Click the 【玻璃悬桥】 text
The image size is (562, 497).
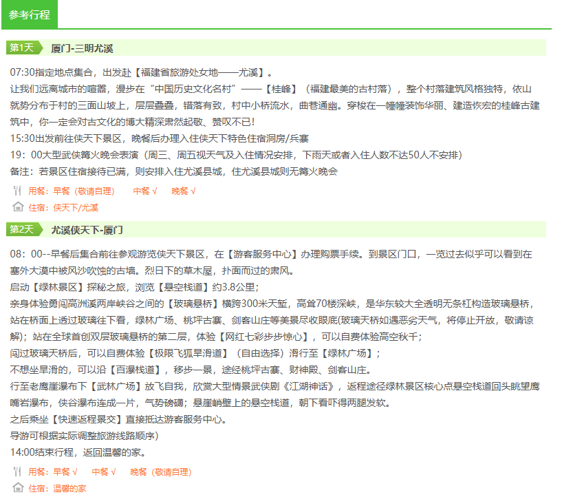click(193, 304)
